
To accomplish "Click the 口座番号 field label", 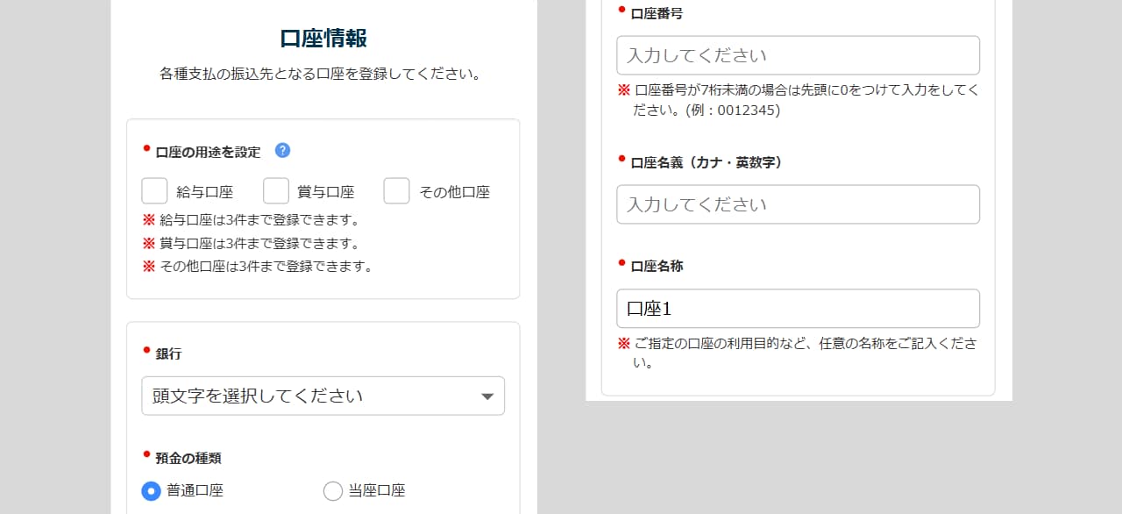I will click(x=657, y=13).
